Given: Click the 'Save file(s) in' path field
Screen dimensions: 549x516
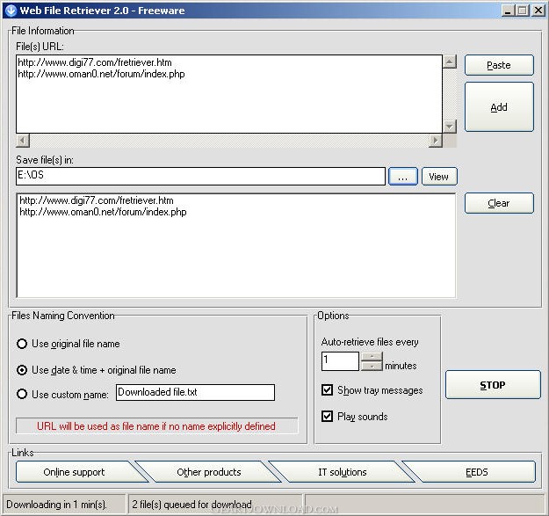Looking at the screenshot, I should pyautogui.click(x=200, y=176).
